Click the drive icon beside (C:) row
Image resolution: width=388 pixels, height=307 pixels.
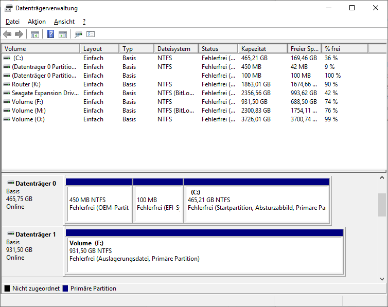7,58
